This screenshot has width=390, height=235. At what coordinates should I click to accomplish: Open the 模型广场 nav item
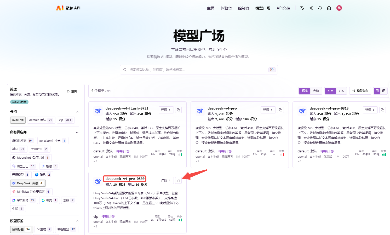coord(263,8)
